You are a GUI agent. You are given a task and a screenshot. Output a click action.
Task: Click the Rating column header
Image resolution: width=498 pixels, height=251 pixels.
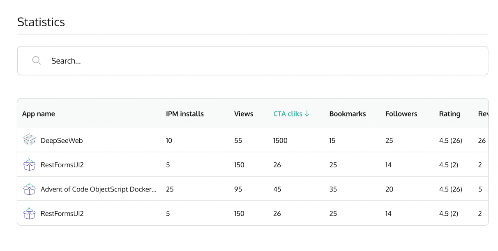point(450,114)
